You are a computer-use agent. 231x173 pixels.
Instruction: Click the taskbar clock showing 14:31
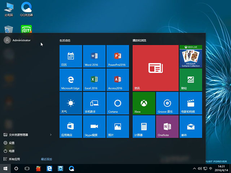pyautogui.click(x=221, y=168)
